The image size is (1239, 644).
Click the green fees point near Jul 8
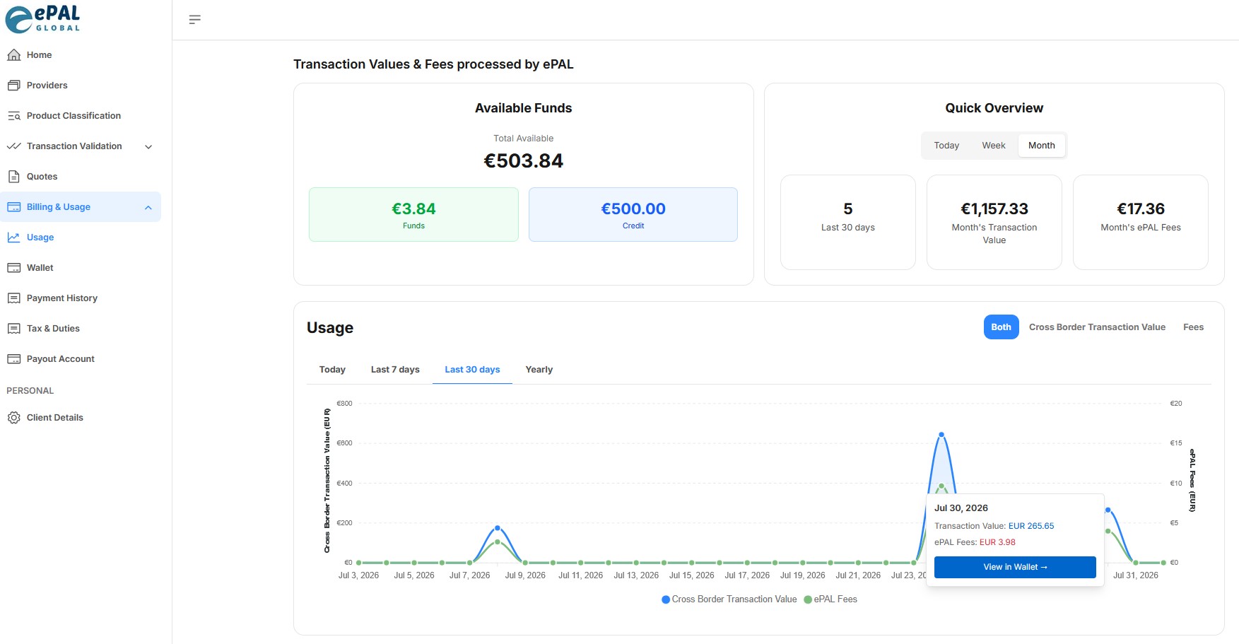click(498, 542)
